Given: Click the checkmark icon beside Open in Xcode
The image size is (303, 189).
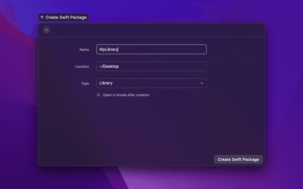Looking at the screenshot, I should 98,95.
